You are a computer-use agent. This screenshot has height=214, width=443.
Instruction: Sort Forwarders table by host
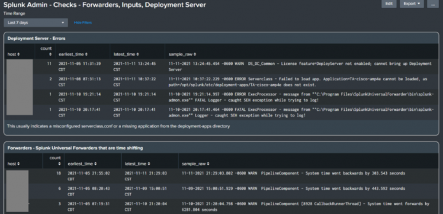pyautogui.click(x=13, y=164)
